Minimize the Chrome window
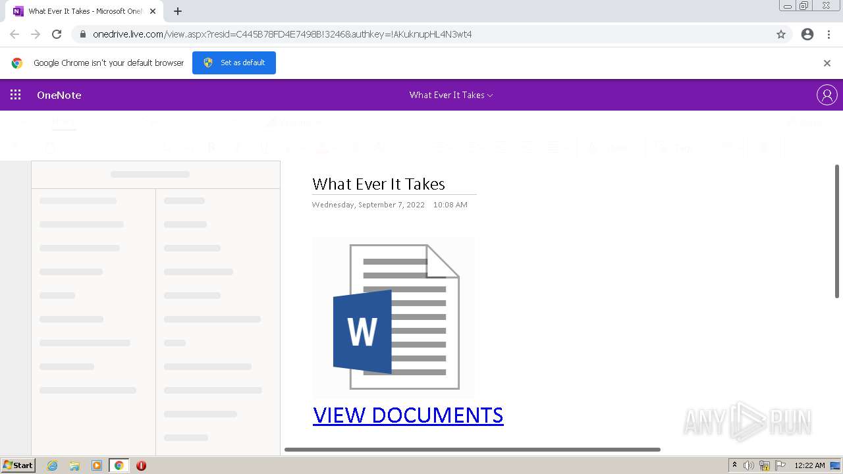Image resolution: width=843 pixels, height=474 pixels. (x=788, y=6)
